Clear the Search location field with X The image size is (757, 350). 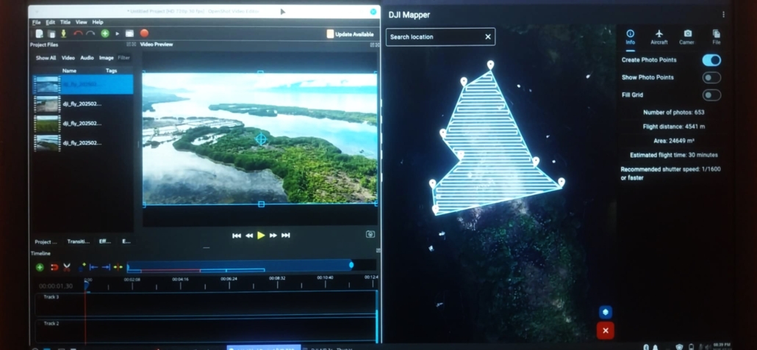(x=488, y=37)
